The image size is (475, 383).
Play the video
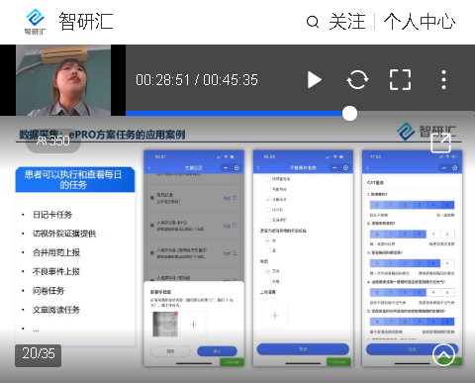click(x=315, y=80)
